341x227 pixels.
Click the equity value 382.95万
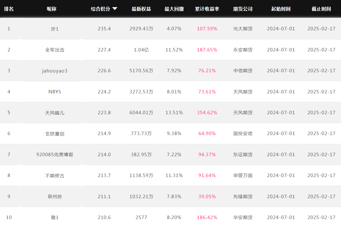[141, 155]
